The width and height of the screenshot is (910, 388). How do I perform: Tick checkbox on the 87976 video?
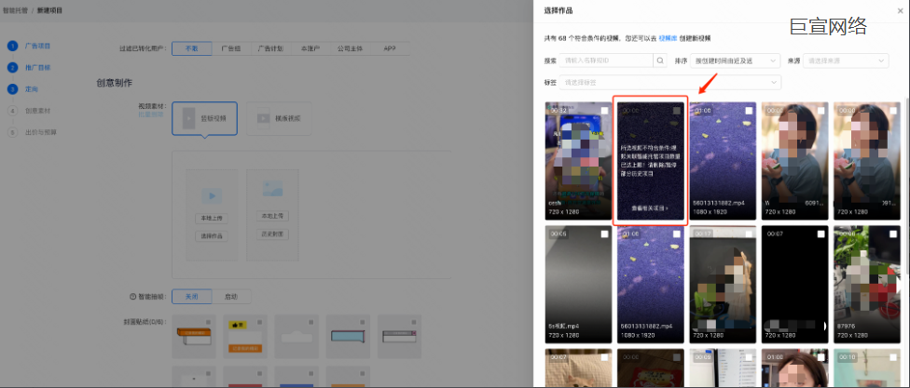click(x=893, y=234)
